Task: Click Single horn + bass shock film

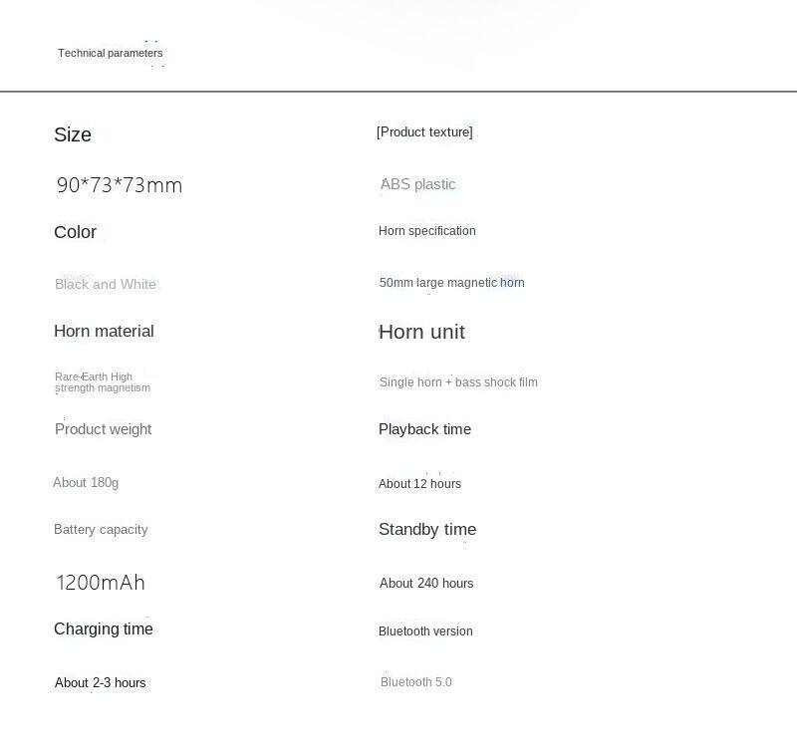Action: 458,382
